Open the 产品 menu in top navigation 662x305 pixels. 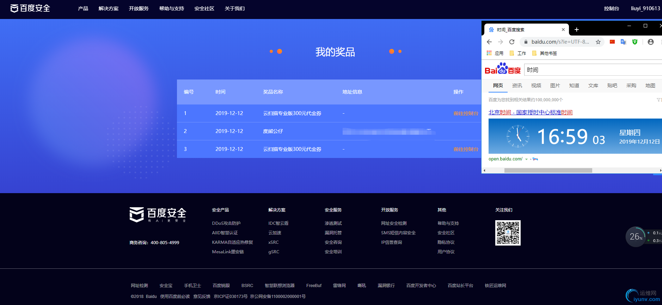point(83,8)
